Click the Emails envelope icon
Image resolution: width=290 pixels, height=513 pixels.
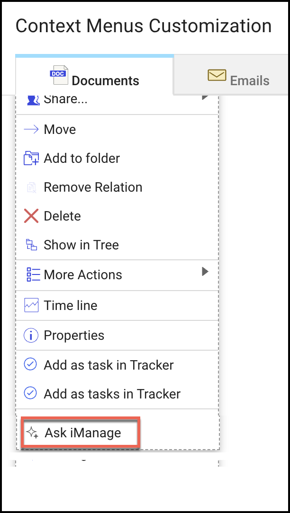217,75
